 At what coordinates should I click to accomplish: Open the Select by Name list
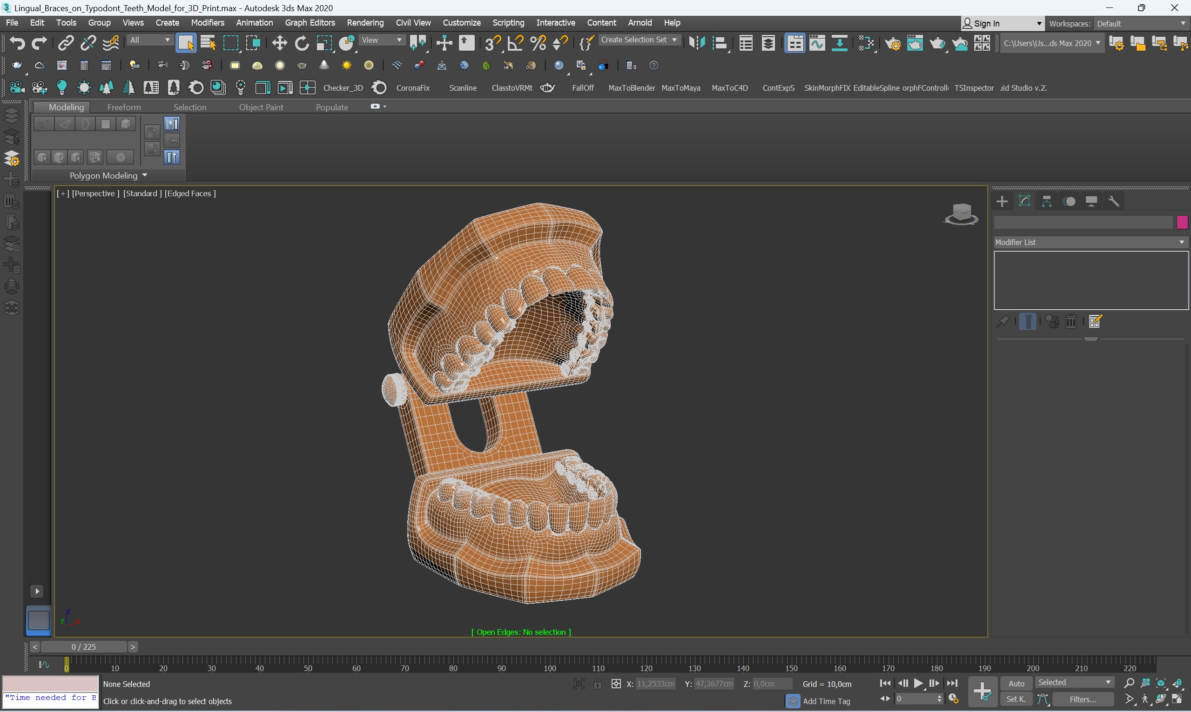(208, 43)
